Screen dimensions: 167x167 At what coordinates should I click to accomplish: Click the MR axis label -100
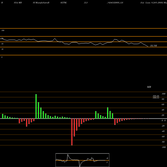pyautogui.click(x=164, y=147)
